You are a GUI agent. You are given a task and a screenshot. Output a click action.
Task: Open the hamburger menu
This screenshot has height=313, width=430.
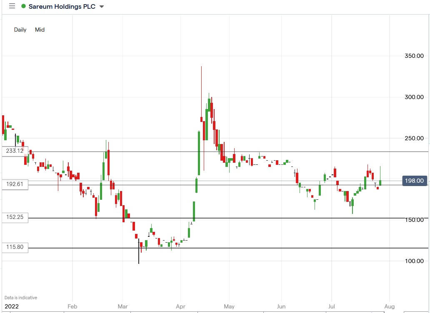click(11, 6)
